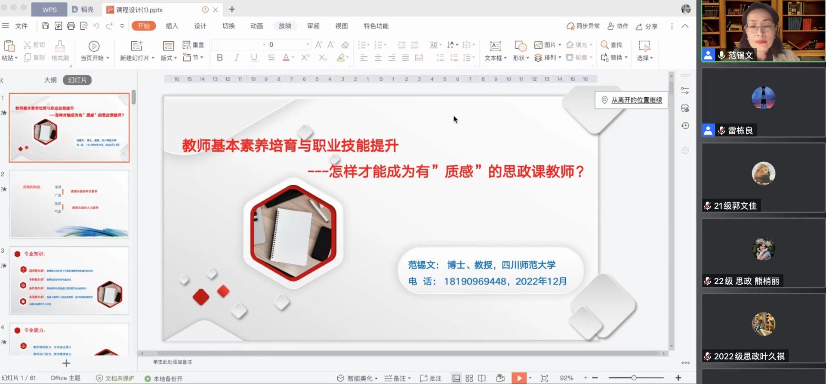Toggle Italic text formatting
This screenshot has width=826, height=384.
pyautogui.click(x=237, y=58)
